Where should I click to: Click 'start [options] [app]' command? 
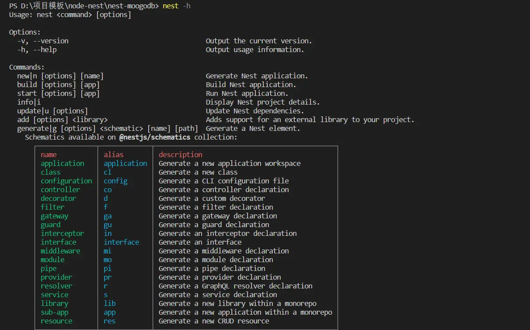58,93
